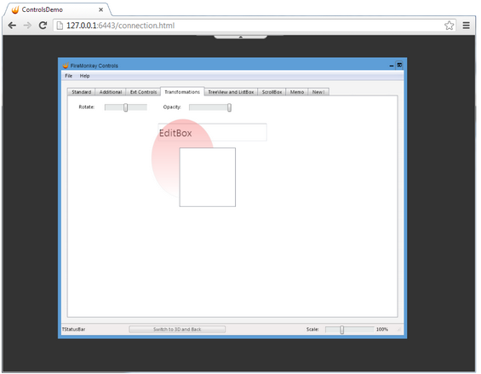481x374 pixels.
Task: Open the TreeView and ListBox tab
Action: click(231, 92)
